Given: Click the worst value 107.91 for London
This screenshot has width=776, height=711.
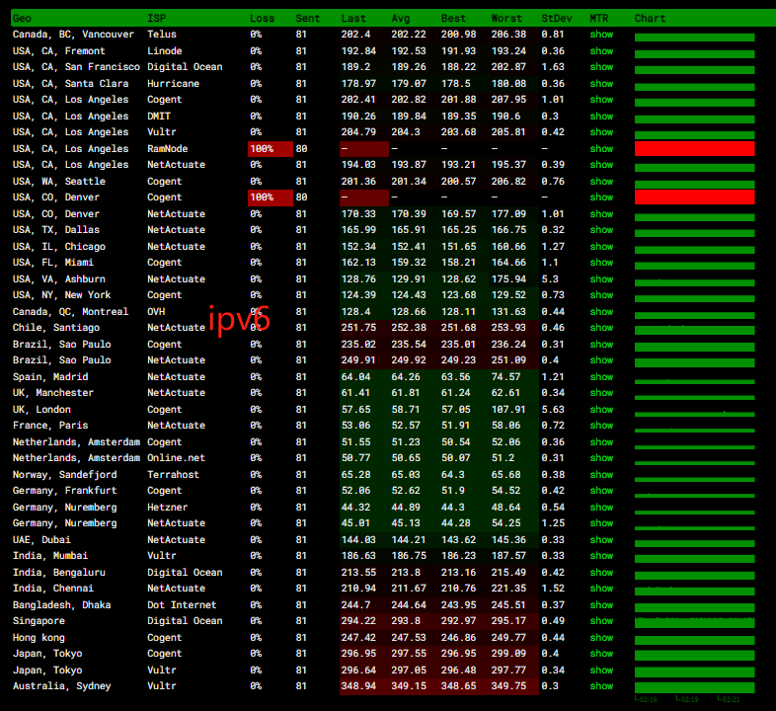Looking at the screenshot, I should (508, 410).
